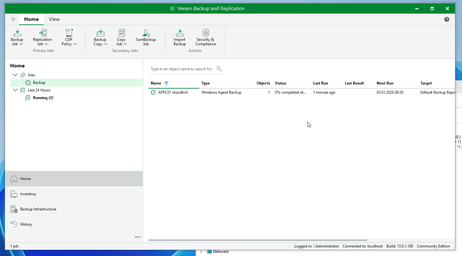Image resolution: width=462 pixels, height=256 pixels.
Task: Open the Inventory navigation pane
Action: 28,194
